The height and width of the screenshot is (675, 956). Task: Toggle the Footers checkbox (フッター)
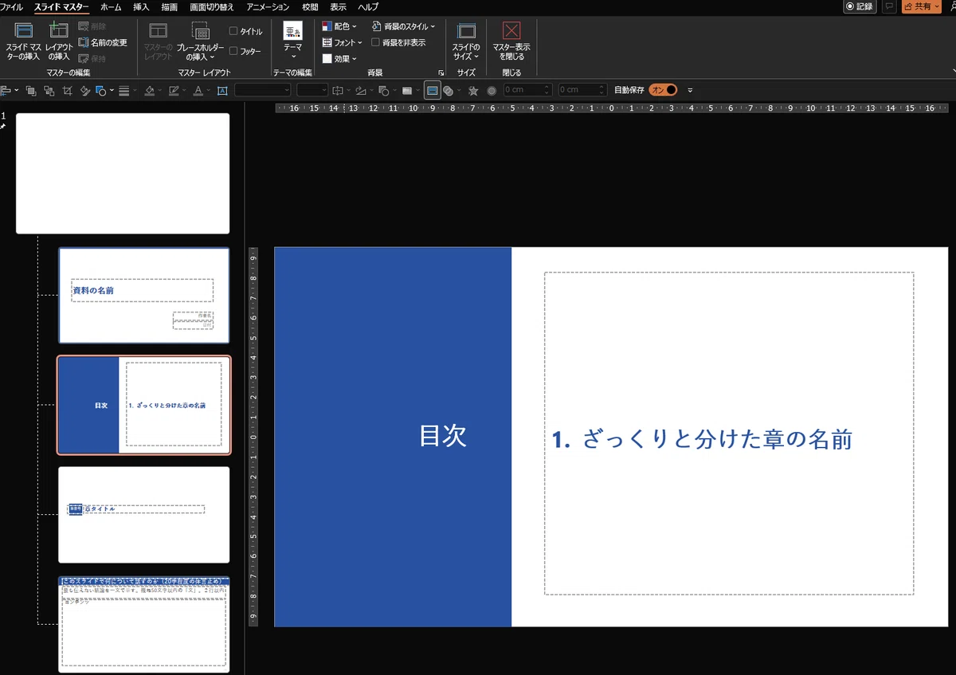(x=245, y=51)
